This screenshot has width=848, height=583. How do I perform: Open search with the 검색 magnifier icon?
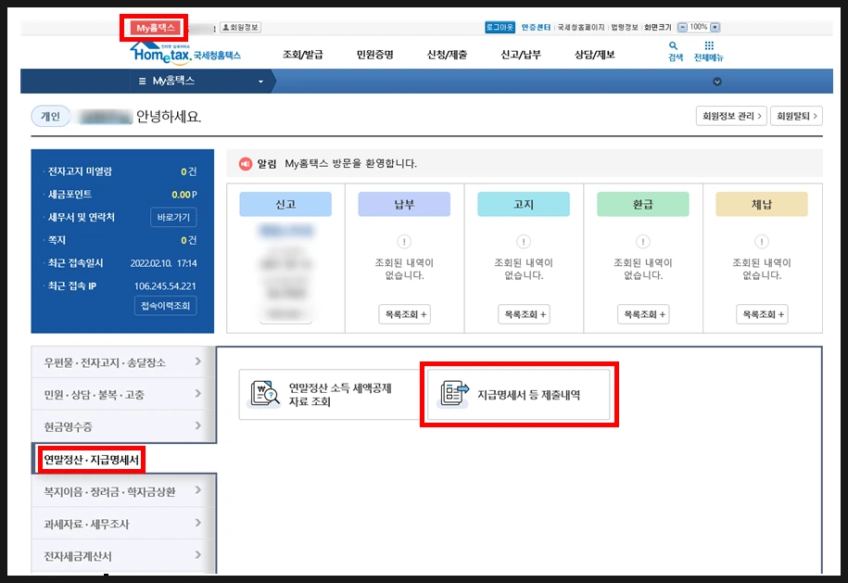pos(673,44)
